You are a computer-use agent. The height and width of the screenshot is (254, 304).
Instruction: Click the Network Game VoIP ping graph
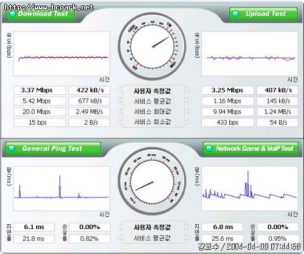tap(249, 188)
